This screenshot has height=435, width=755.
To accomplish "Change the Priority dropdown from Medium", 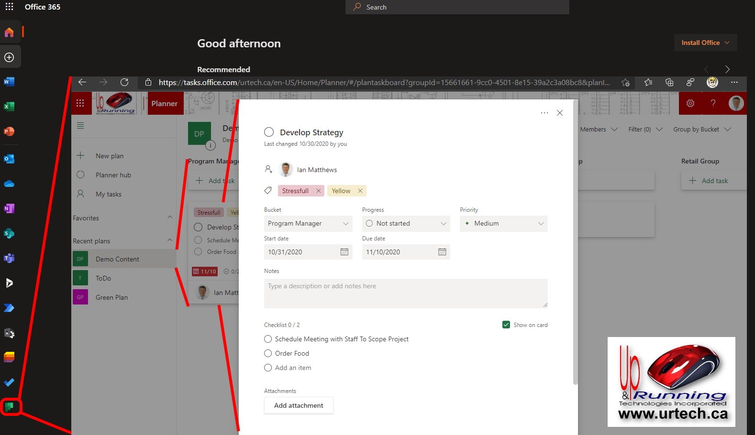I will [x=503, y=224].
